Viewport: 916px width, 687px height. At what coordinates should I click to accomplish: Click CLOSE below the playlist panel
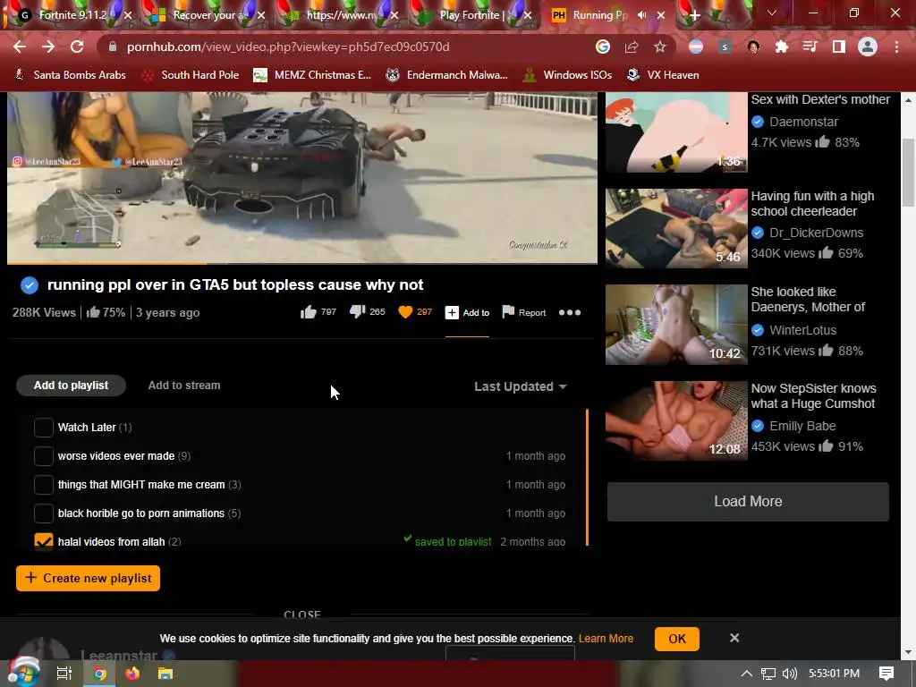pyautogui.click(x=302, y=615)
